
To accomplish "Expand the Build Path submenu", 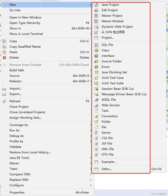I will coord(91,70).
